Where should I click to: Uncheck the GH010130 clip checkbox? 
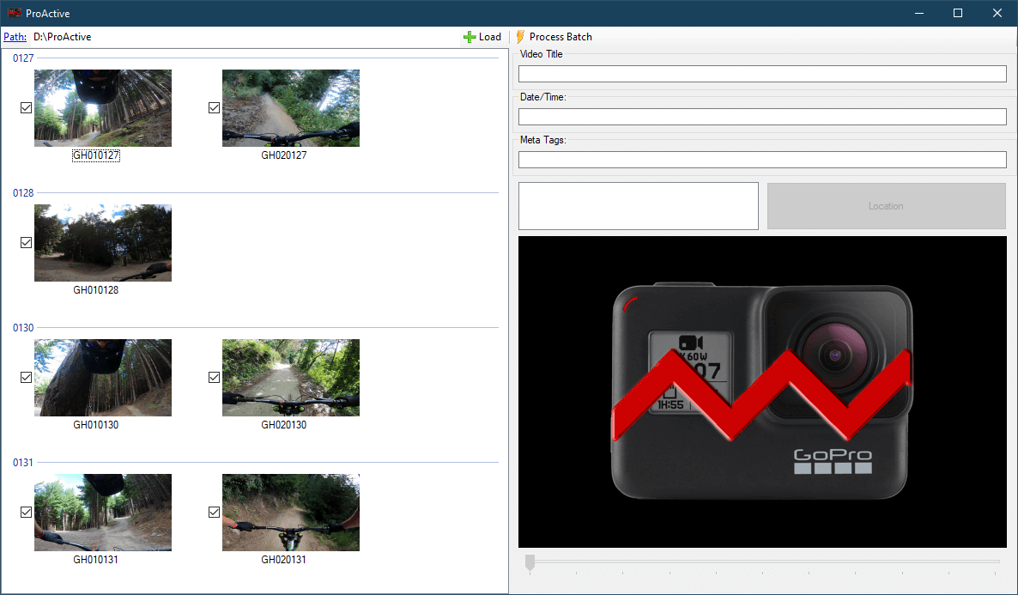click(x=26, y=378)
